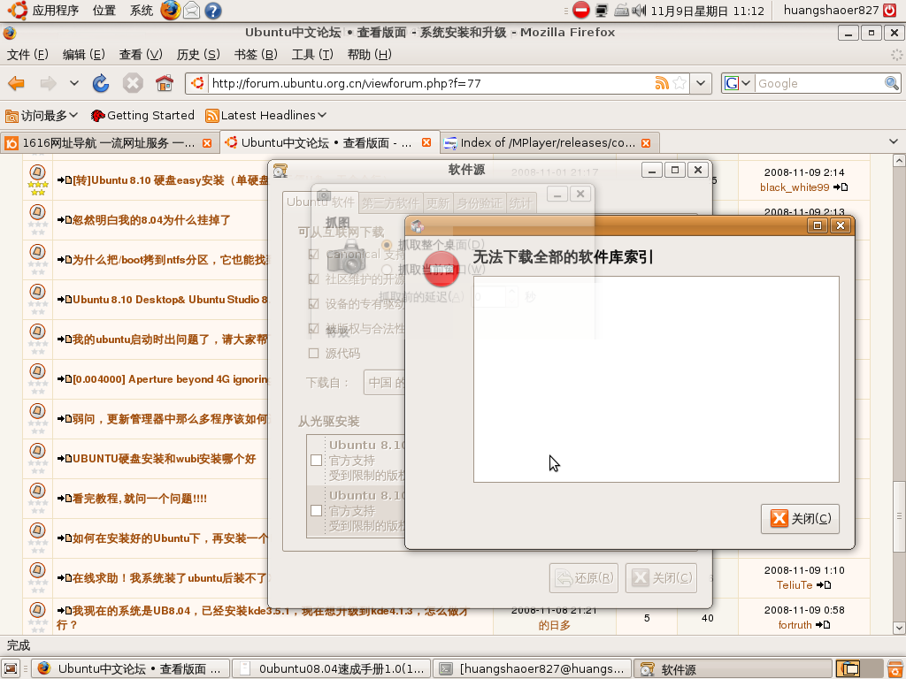This screenshot has height=679, width=906.
Task: Click the scrollbar down arrow in Firefox
Action: pyautogui.click(x=899, y=628)
